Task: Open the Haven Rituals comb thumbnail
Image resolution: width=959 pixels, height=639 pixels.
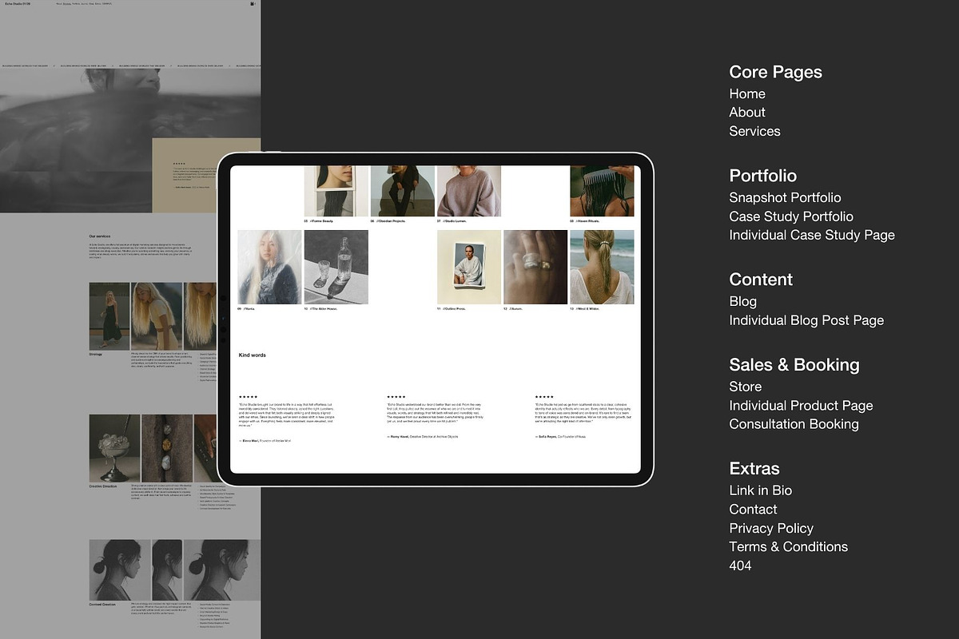Action: (602, 191)
